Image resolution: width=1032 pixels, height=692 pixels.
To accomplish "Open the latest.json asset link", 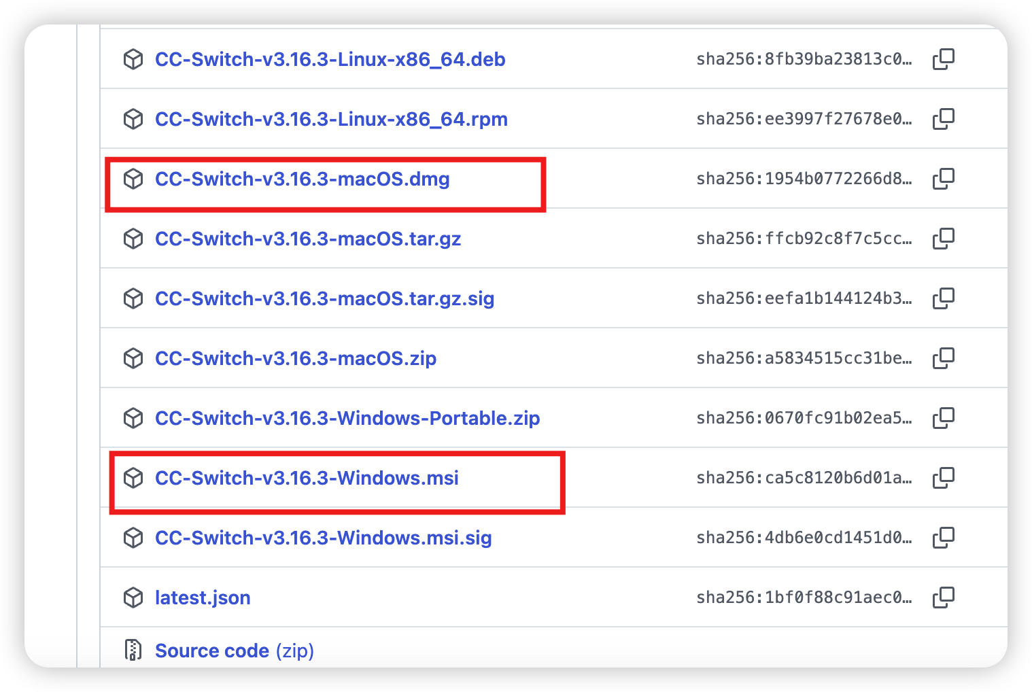I will (x=203, y=598).
